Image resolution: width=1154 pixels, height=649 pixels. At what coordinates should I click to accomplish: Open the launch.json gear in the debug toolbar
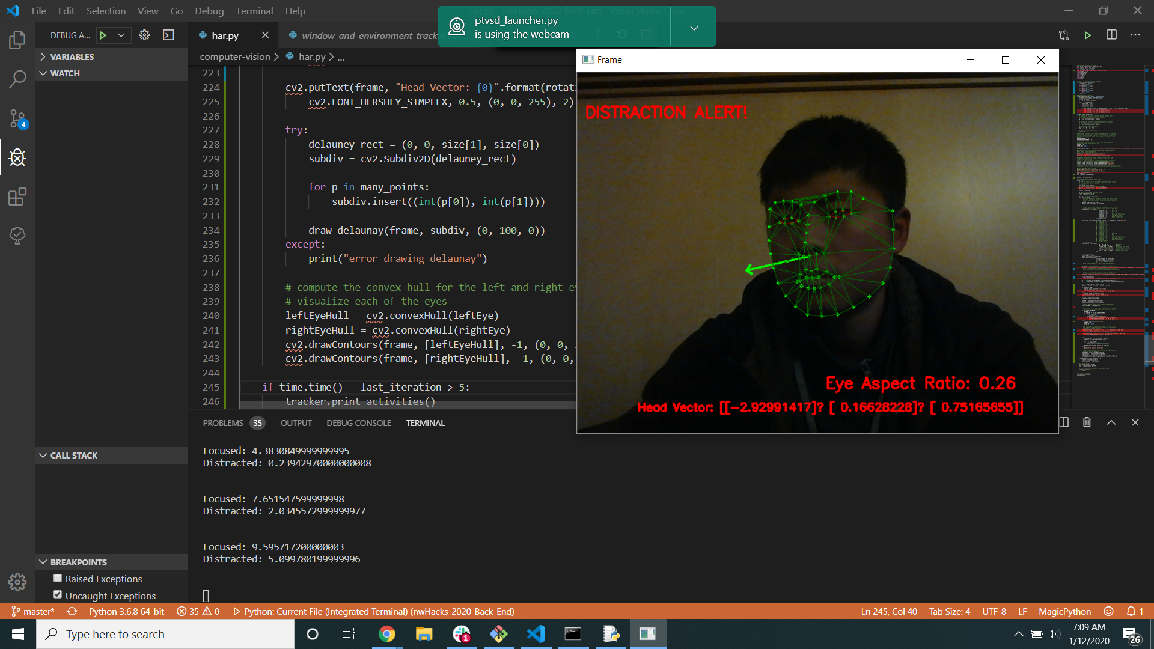click(x=144, y=35)
